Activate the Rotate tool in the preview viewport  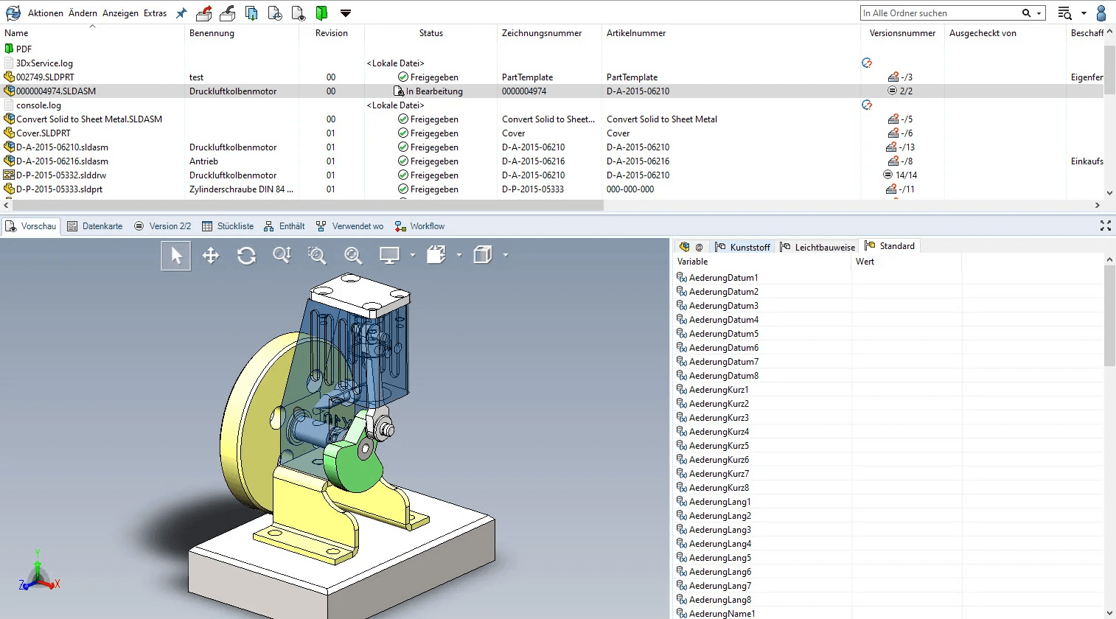(246, 255)
